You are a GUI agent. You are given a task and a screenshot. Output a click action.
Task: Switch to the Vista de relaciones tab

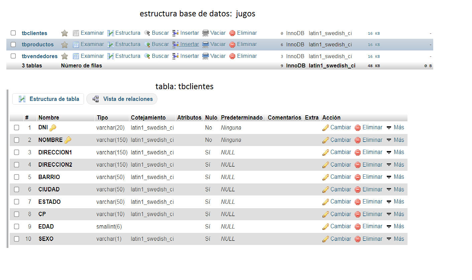coord(122,99)
